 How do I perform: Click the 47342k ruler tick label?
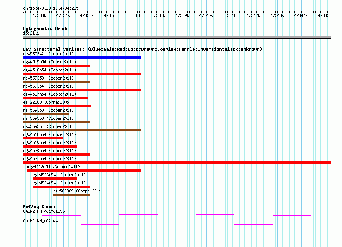point(253,15)
